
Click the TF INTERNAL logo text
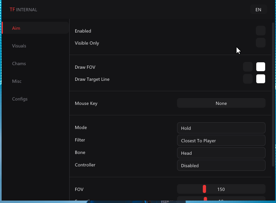click(x=23, y=10)
